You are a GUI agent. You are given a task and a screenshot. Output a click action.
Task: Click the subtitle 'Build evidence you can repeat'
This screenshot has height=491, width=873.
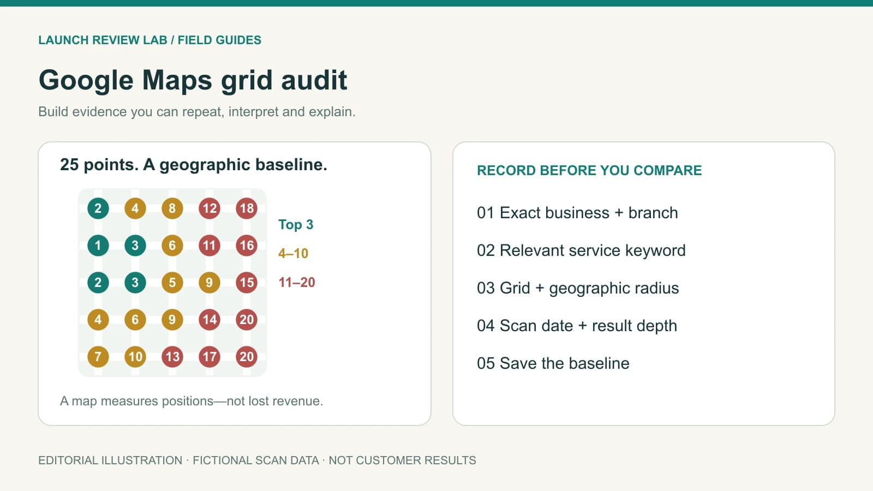point(197,112)
